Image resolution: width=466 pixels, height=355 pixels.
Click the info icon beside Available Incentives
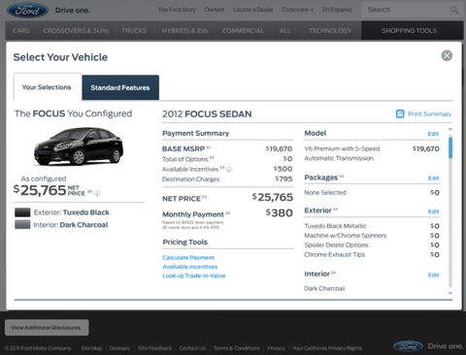(229, 170)
